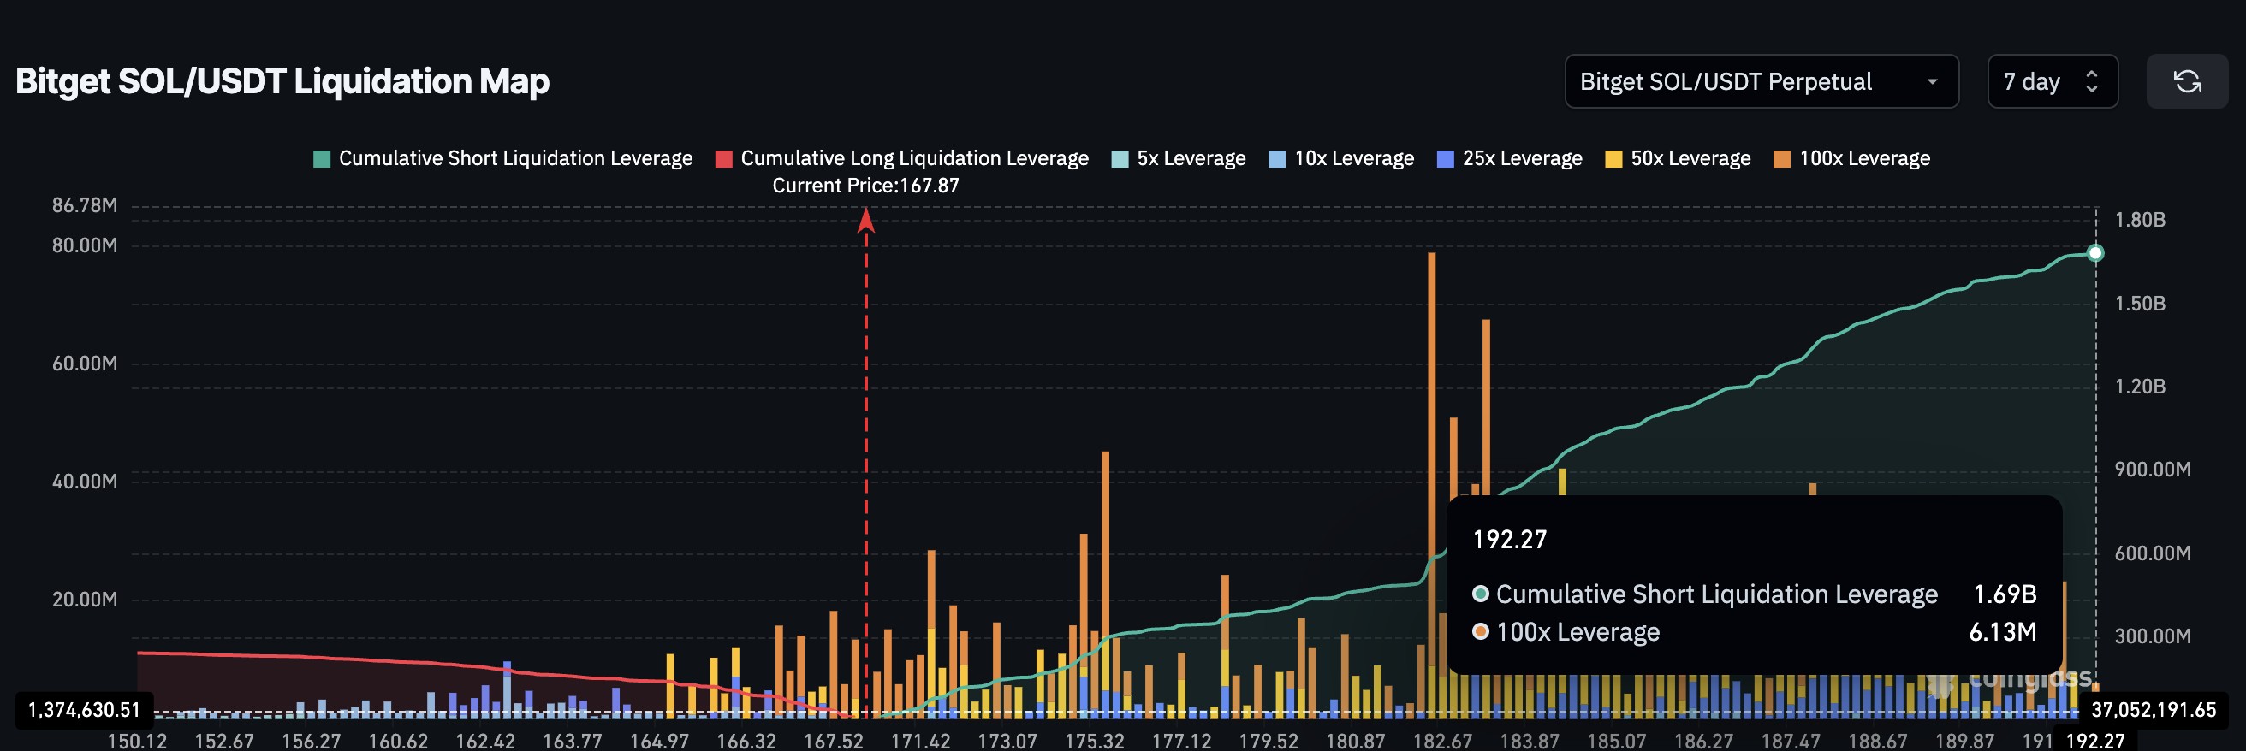Click the cumulative short endpoint circle marker
Image resolution: width=2246 pixels, height=751 pixels.
tap(2095, 253)
